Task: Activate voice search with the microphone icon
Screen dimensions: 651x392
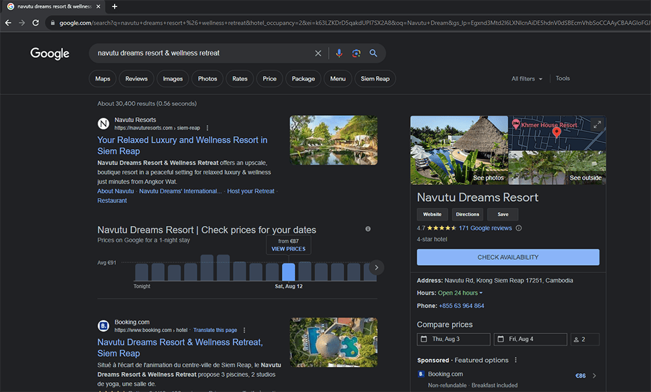Action: [x=339, y=53]
